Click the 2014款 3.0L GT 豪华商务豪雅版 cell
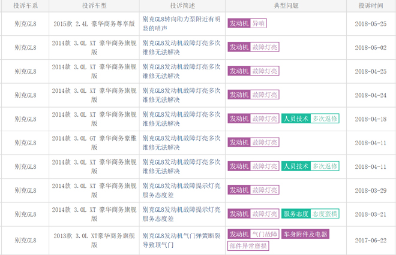The image size is (396, 255). pos(94,142)
